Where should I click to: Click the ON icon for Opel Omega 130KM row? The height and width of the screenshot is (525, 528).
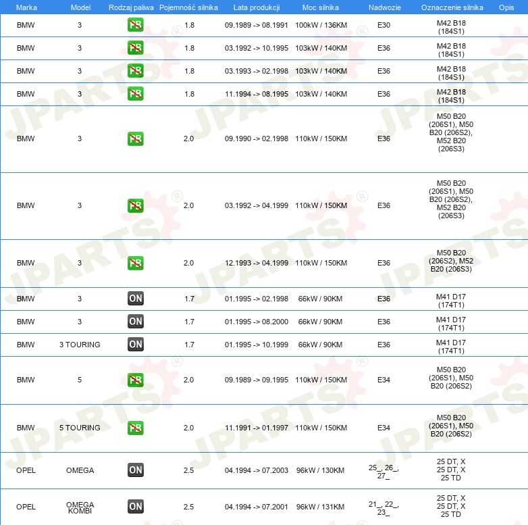[x=135, y=470]
